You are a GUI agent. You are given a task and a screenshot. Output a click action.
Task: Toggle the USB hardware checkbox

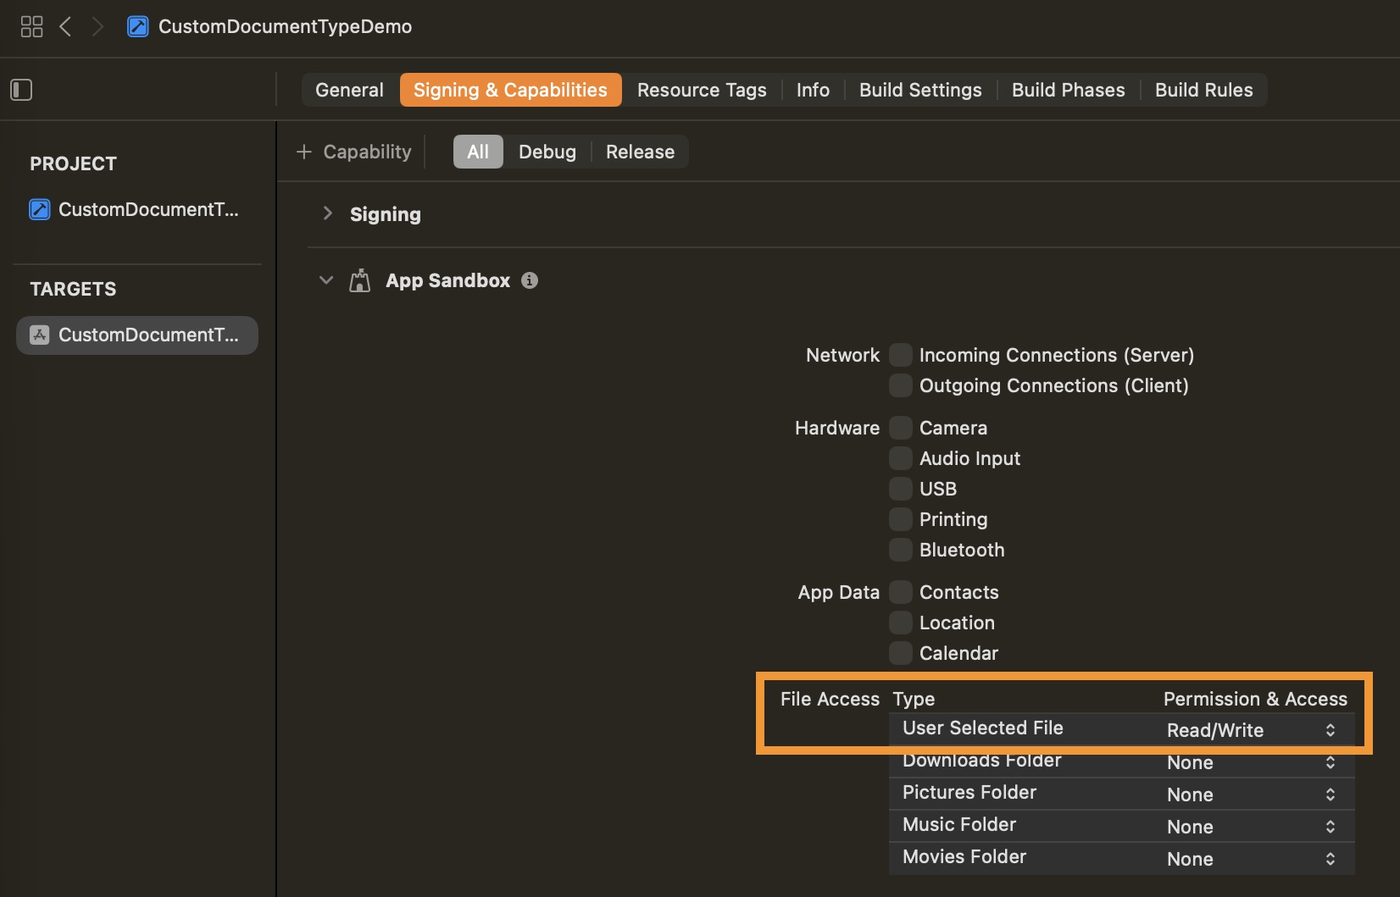click(x=901, y=489)
